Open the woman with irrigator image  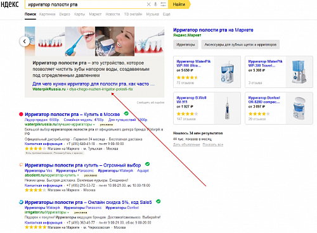point(115,41)
